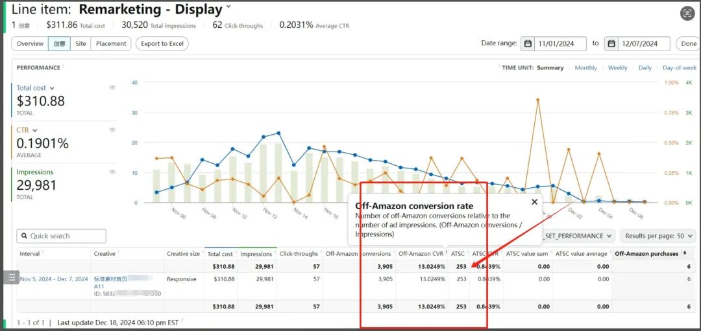Image resolution: width=701 pixels, height=331 pixels.
Task: Click the magnifier icon in Quick search
Action: pyautogui.click(x=23, y=236)
